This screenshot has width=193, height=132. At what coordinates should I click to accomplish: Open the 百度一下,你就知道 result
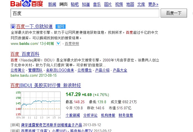(x=34, y=26)
